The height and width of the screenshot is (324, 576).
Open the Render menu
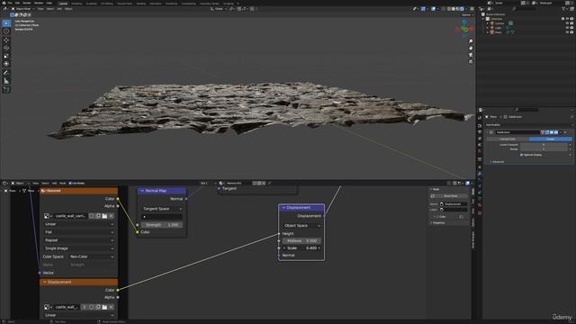click(27, 3)
